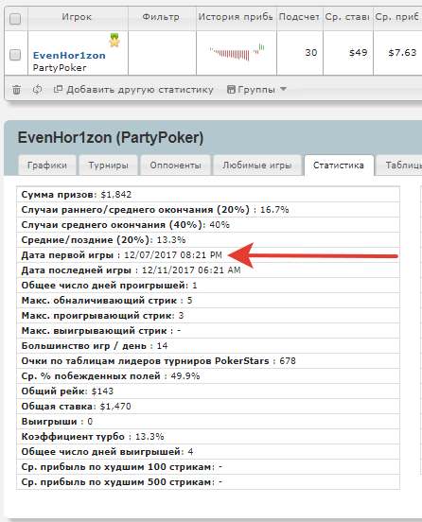Click the Большинство игр / день row
Screen dimensions: 422x522
pyautogui.click(x=208, y=346)
